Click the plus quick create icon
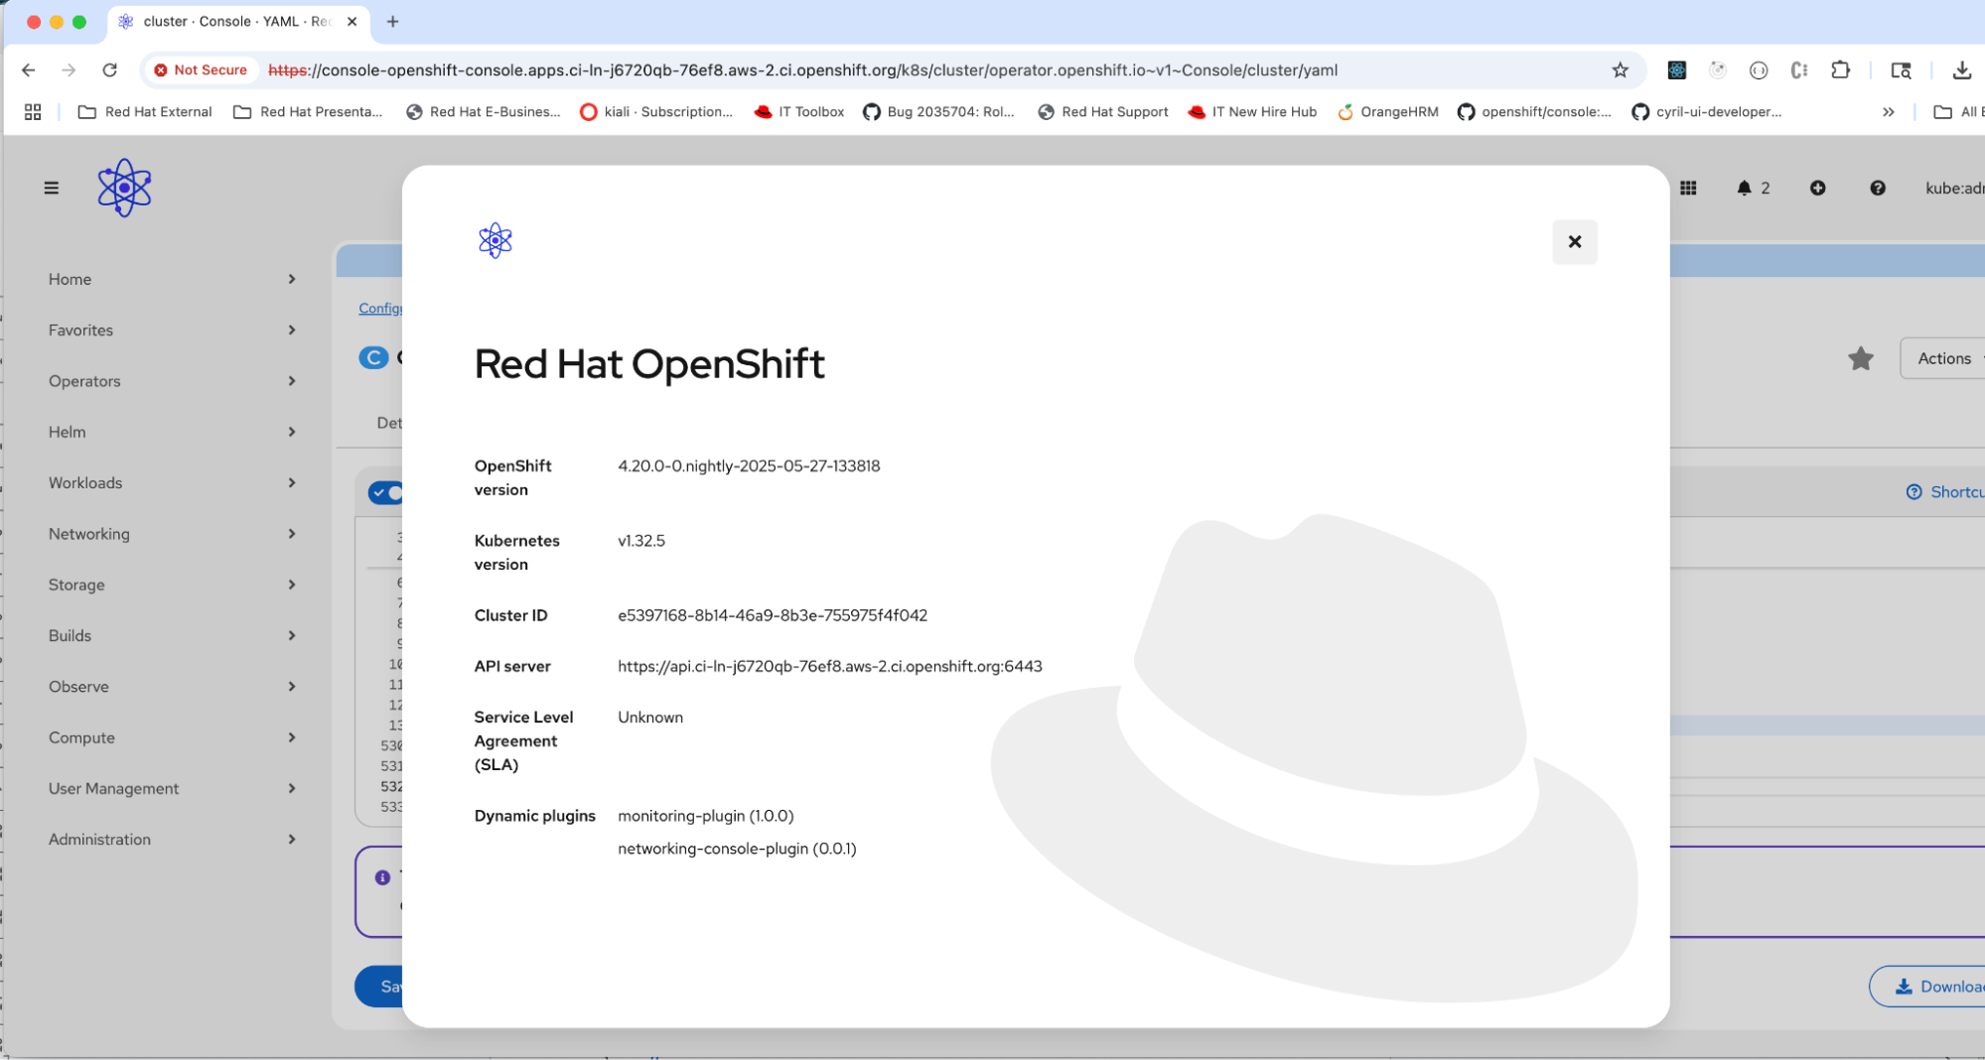 [1817, 188]
